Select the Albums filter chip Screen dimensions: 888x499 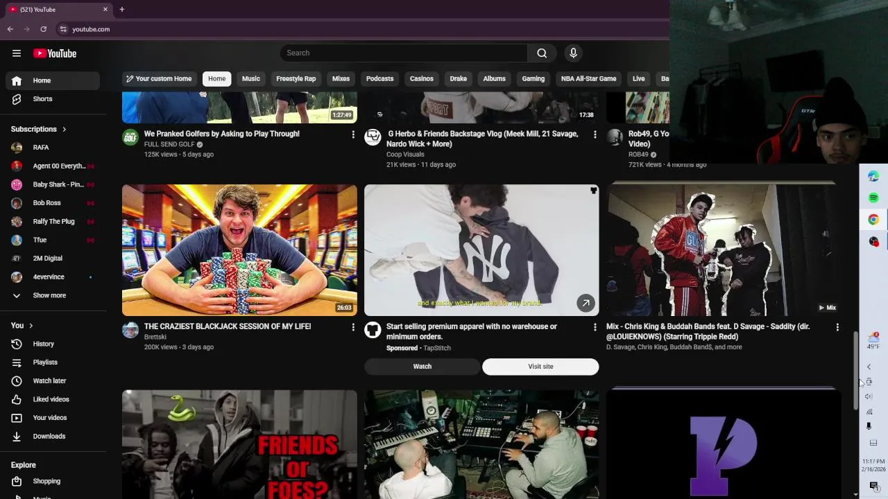click(495, 78)
